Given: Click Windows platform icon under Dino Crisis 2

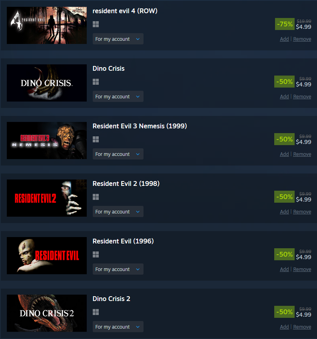Looking at the screenshot, I should pos(96,312).
